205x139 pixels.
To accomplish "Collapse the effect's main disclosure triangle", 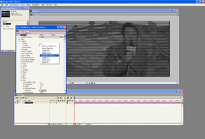I will pos(17,35).
